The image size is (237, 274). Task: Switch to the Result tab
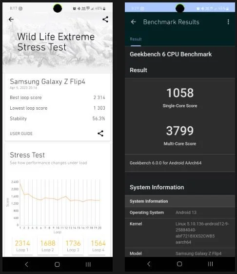point(136,39)
